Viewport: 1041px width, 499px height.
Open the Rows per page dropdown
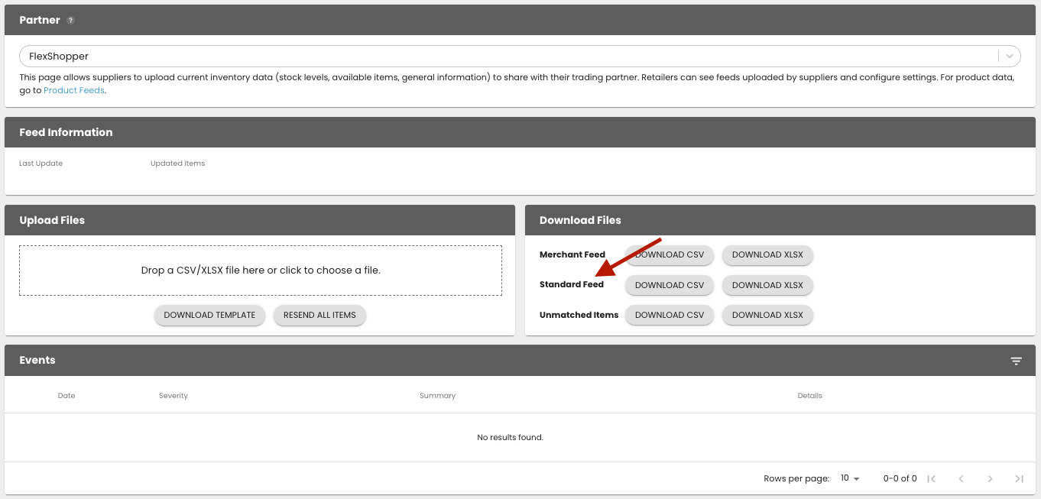pos(850,478)
